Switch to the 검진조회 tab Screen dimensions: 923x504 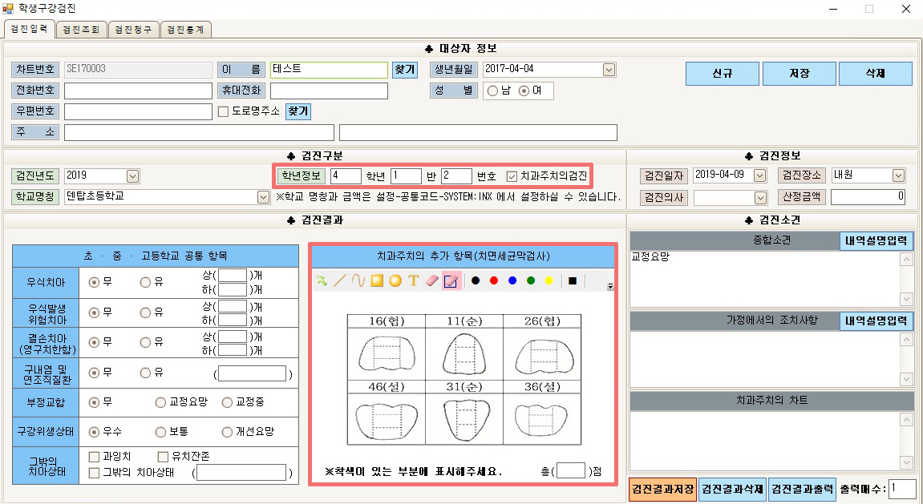coord(81,30)
